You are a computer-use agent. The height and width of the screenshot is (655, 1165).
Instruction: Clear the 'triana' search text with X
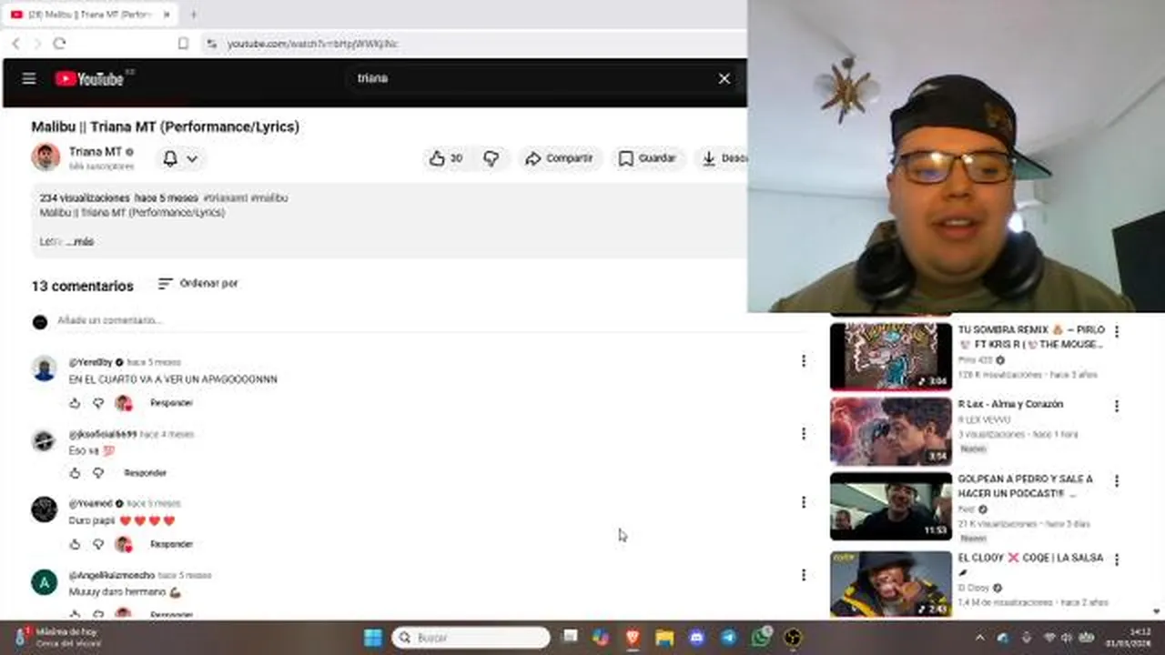click(x=724, y=78)
